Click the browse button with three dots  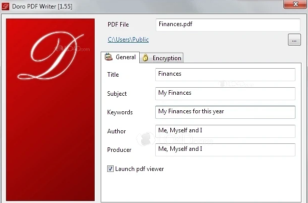[294, 40]
